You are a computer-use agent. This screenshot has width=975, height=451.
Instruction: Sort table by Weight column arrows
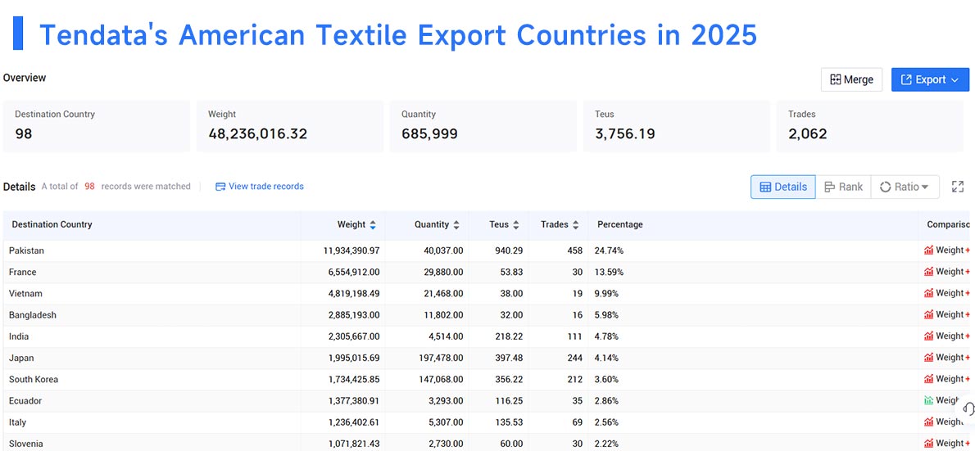373,225
